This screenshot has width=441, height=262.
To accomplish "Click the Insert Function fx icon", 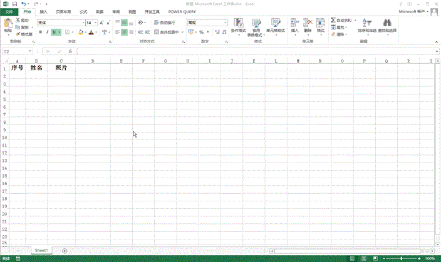I will (x=69, y=51).
